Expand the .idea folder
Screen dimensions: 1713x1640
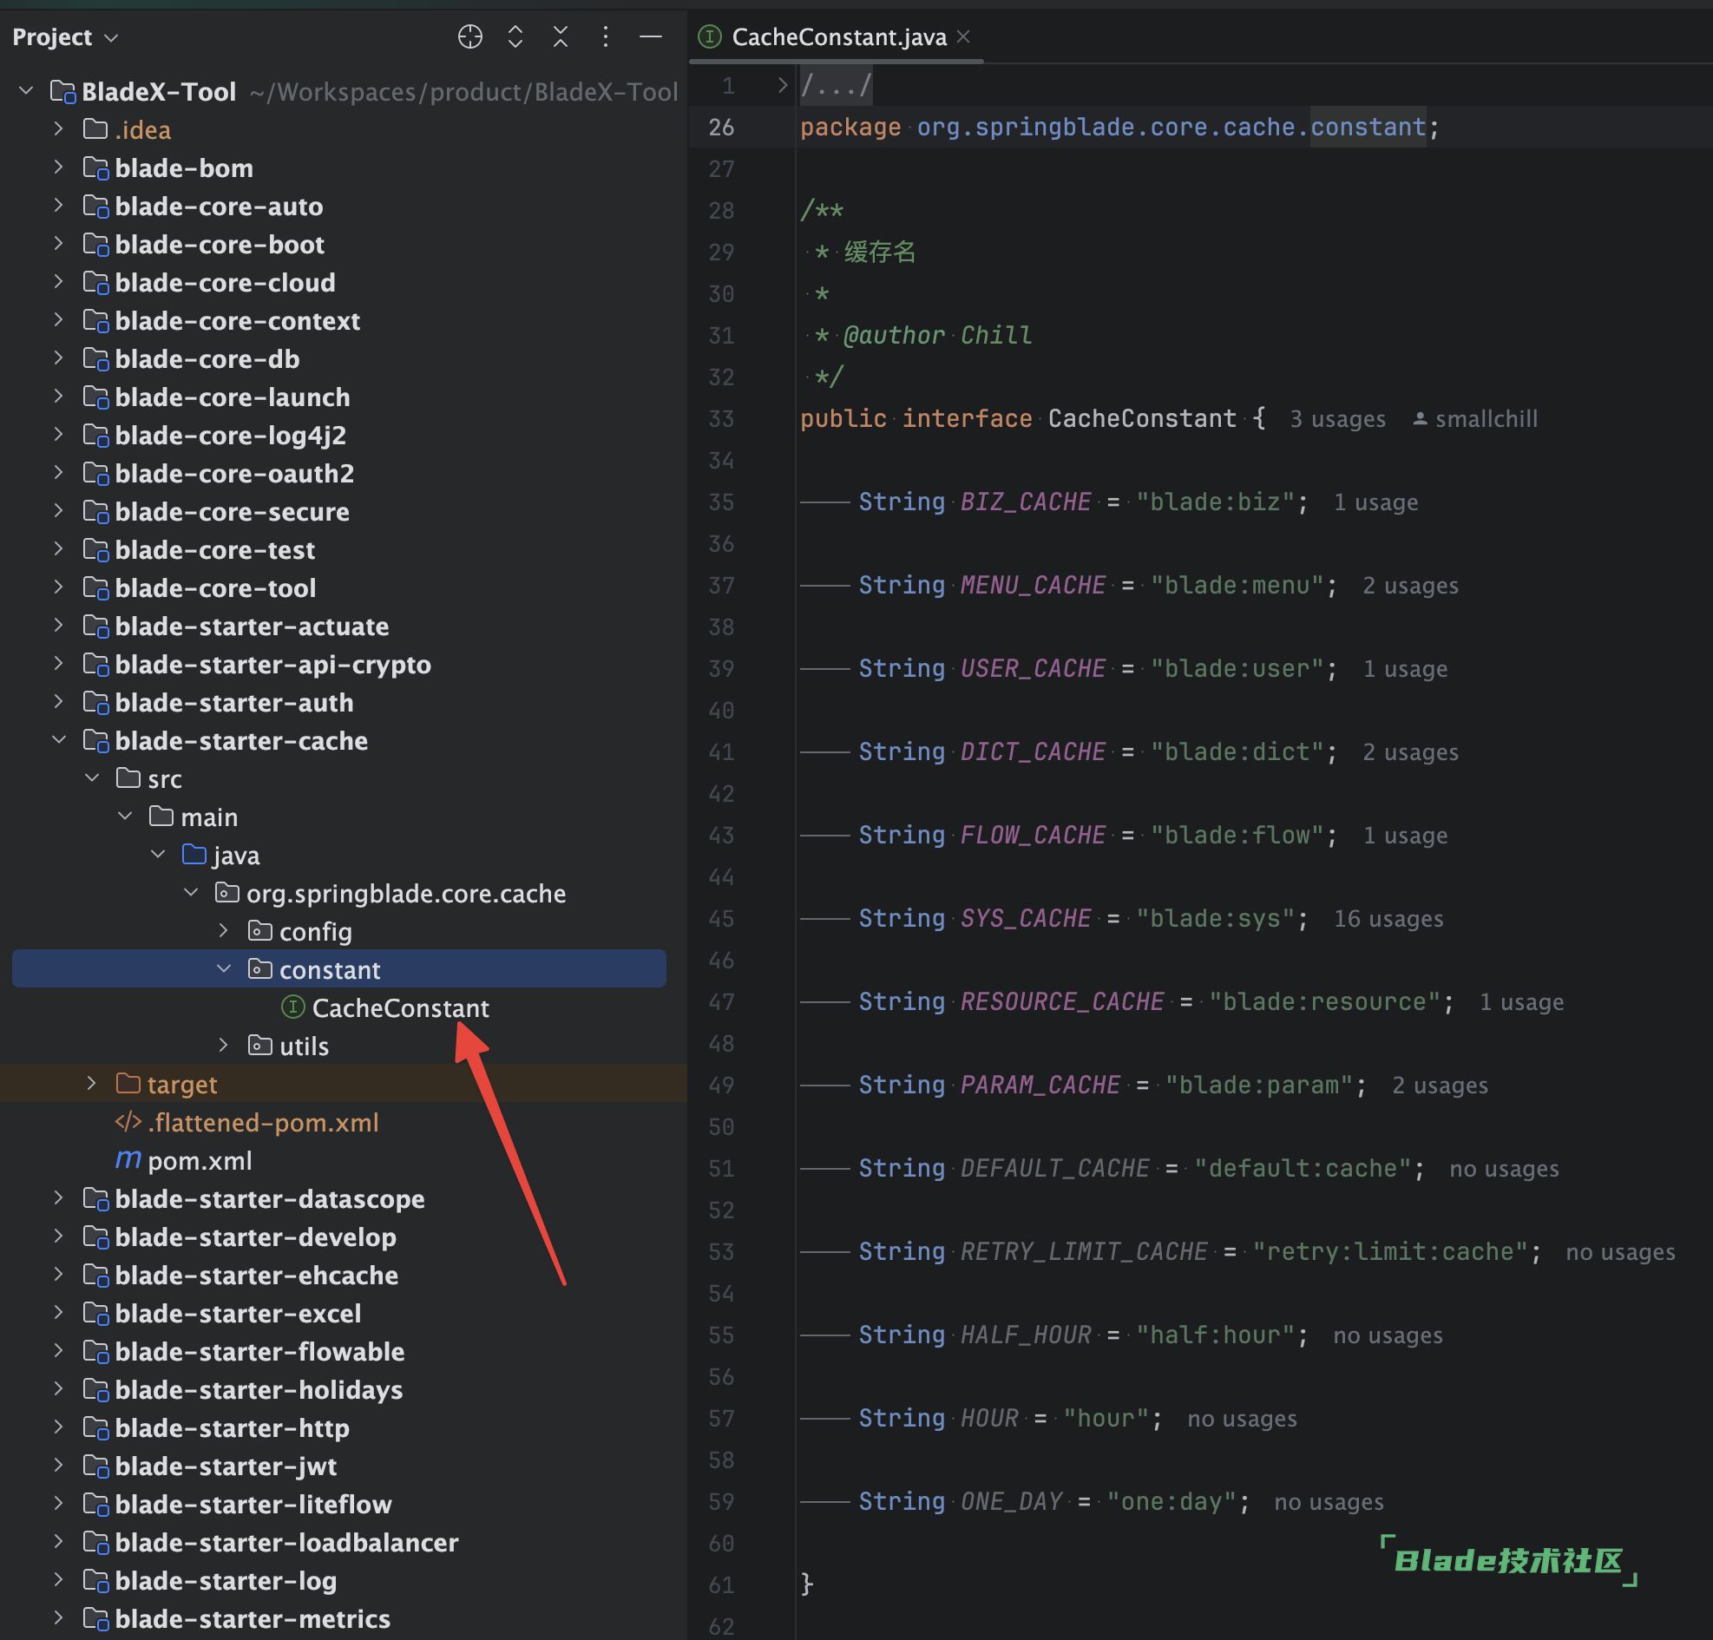click(x=58, y=128)
